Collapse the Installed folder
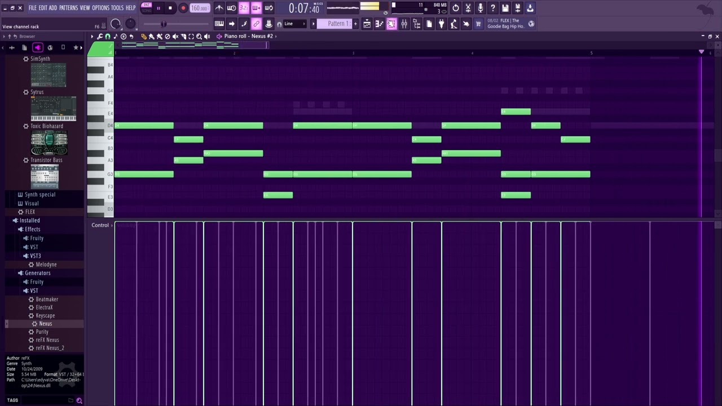 tap(29, 220)
